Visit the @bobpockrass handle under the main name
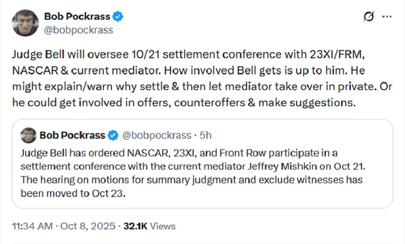This screenshot has width=405, height=244. 78,30
